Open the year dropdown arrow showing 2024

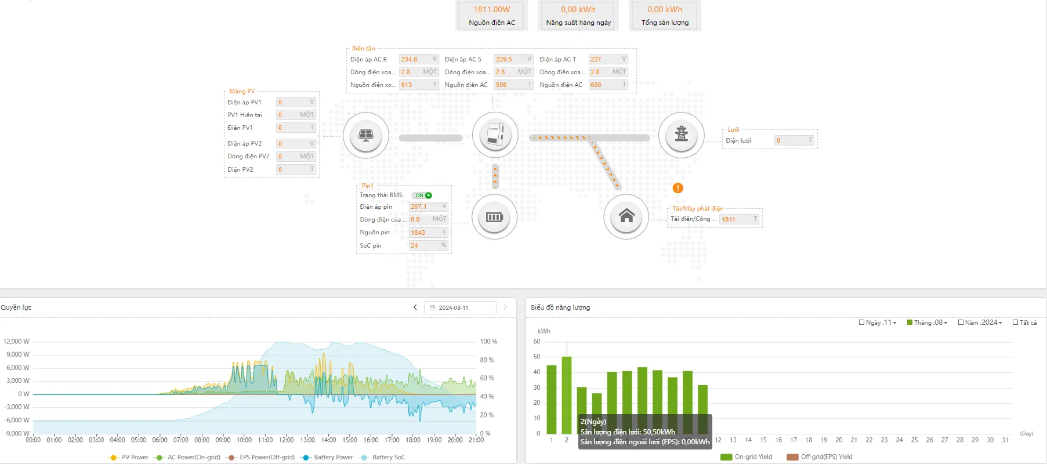pos(1000,323)
